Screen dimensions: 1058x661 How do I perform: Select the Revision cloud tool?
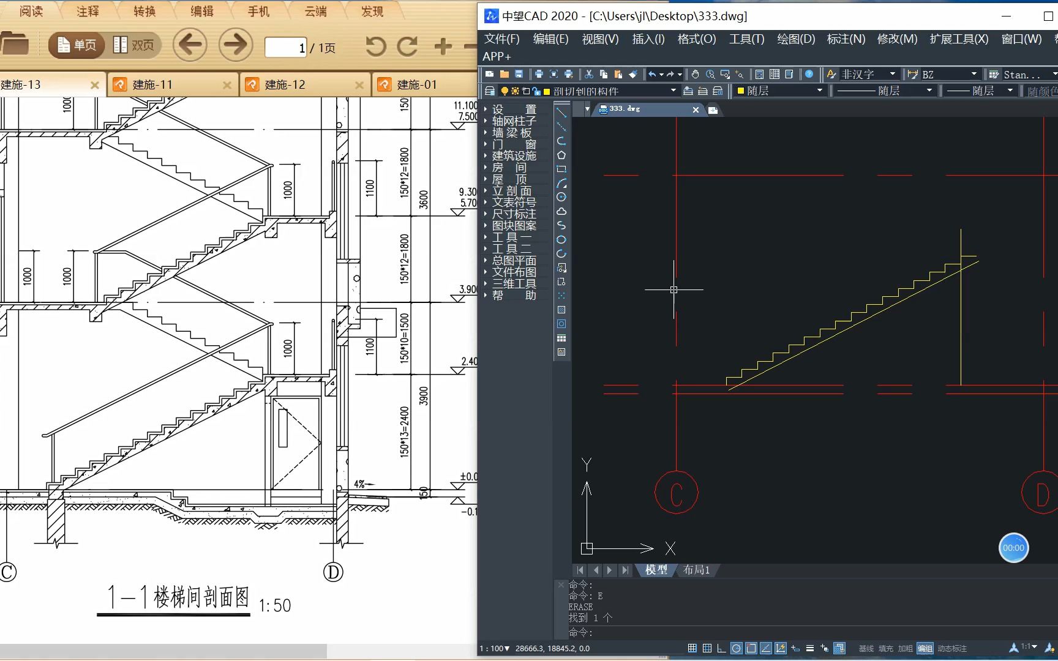(x=561, y=211)
